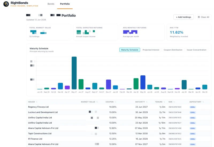Screen dimensions: 214x147
Task: Click the purple Nov 27 bar
Action: (x=109, y=84)
